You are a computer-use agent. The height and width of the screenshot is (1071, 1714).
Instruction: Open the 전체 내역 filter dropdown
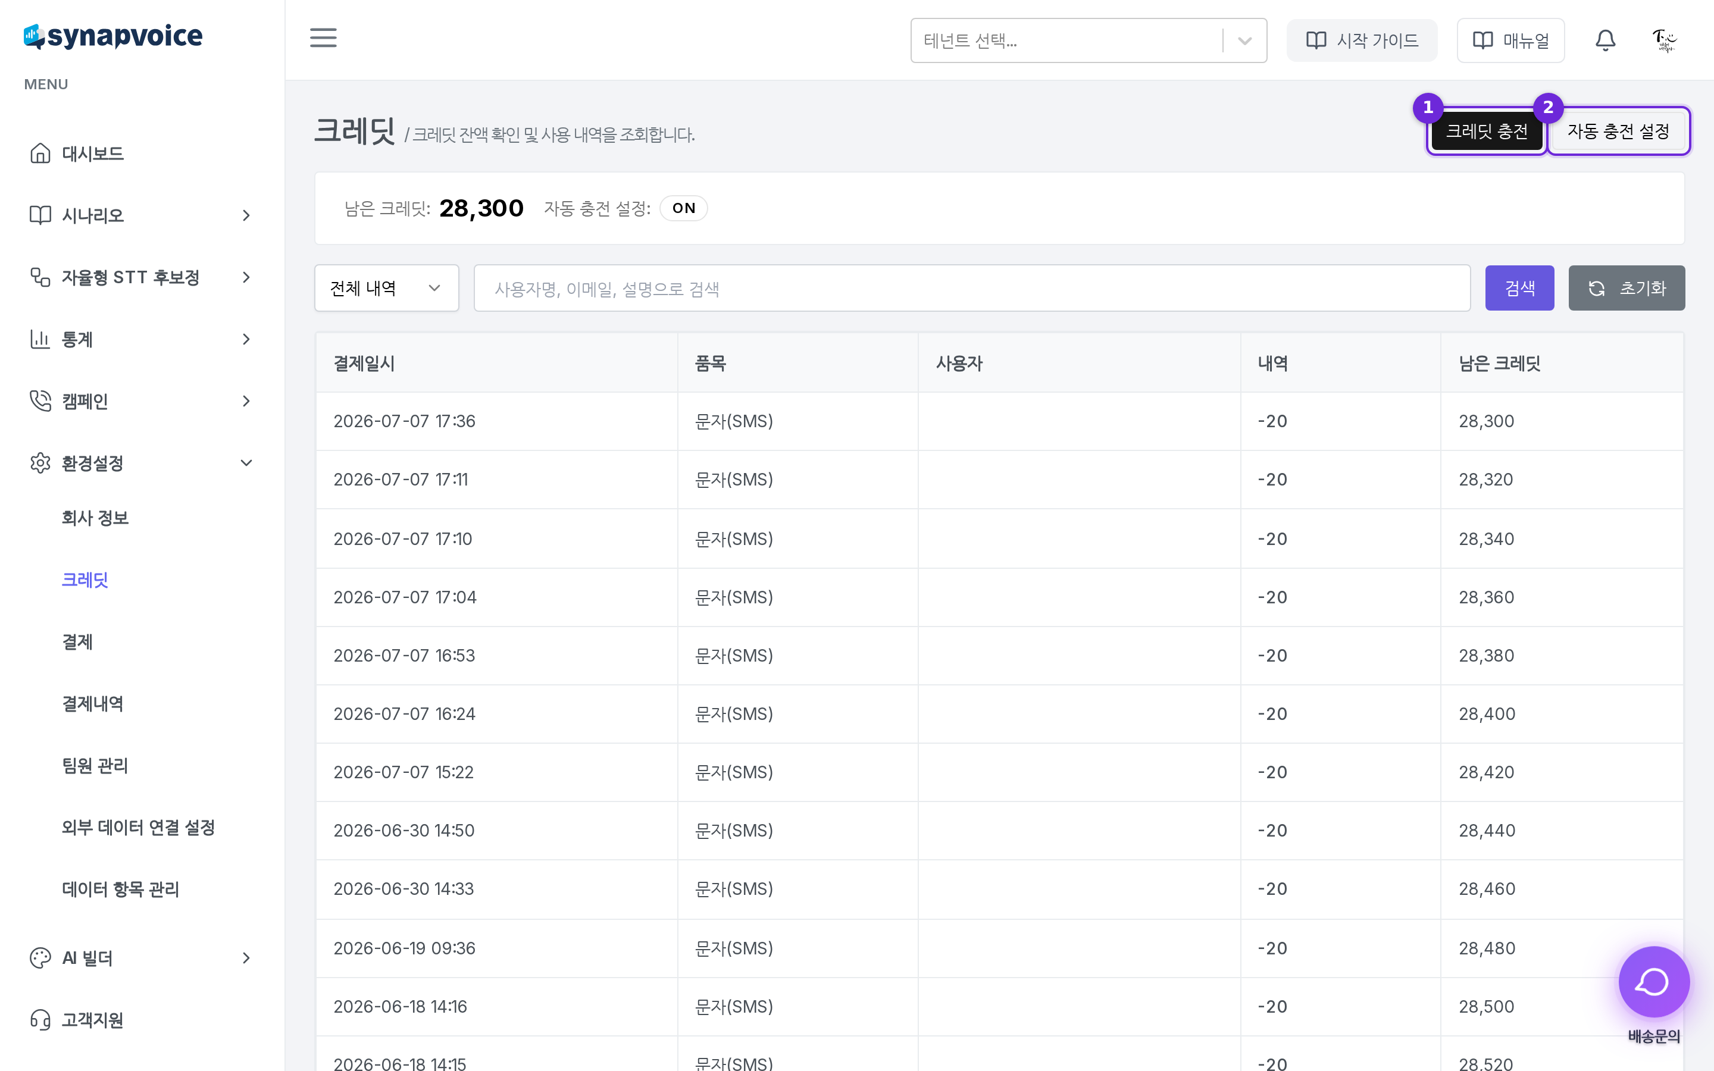tap(387, 289)
